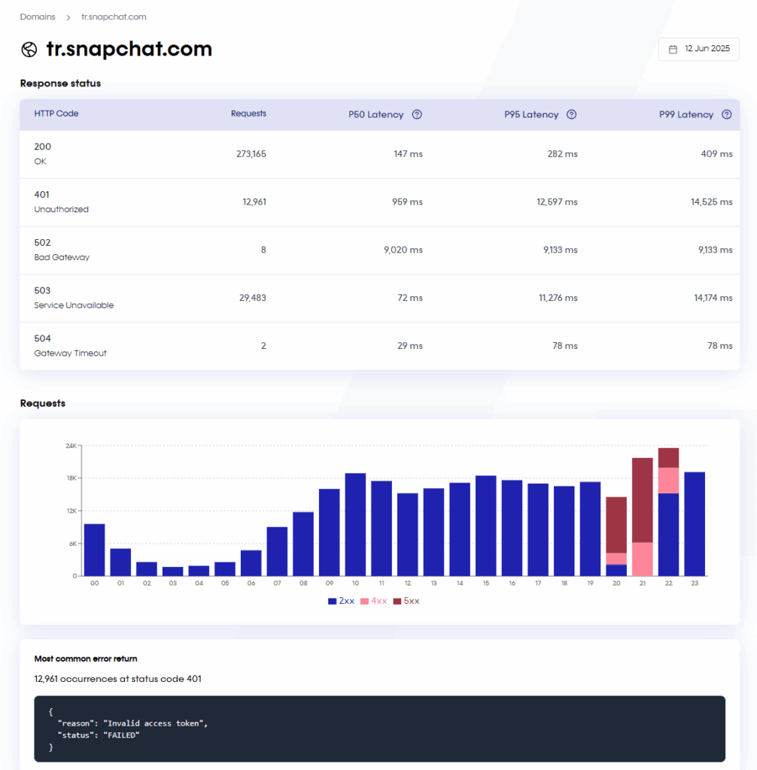Screen dimensions: 757x770
Task: Click the P95 Latency help icon
Action: click(x=571, y=114)
